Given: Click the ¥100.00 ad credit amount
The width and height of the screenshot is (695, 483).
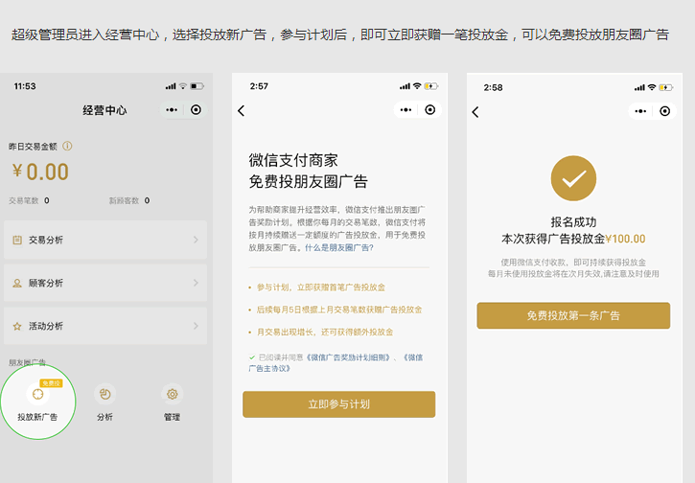Looking at the screenshot, I should click(625, 239).
